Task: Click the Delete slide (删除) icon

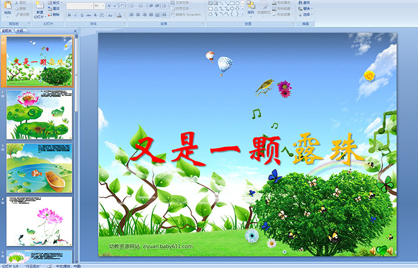Action: click(x=56, y=14)
